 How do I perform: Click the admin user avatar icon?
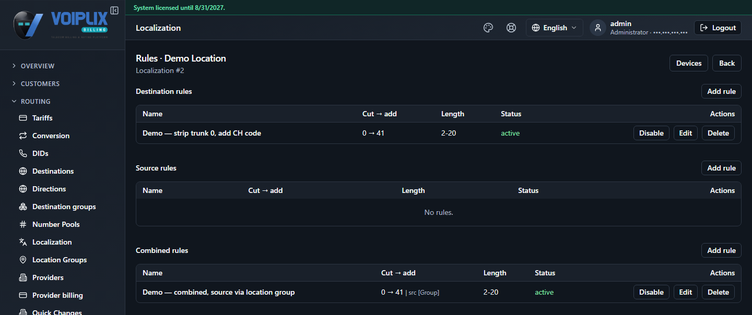(x=598, y=28)
